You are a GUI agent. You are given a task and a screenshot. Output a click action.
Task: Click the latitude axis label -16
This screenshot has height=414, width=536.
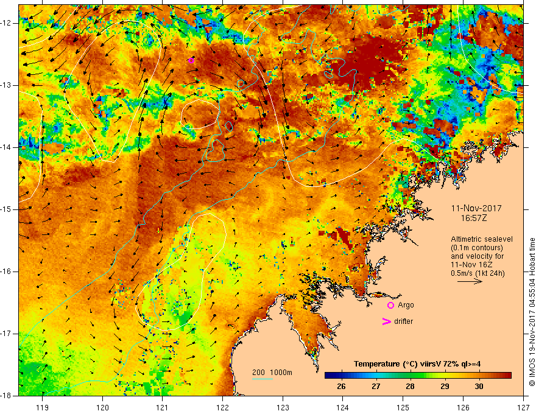(5, 272)
